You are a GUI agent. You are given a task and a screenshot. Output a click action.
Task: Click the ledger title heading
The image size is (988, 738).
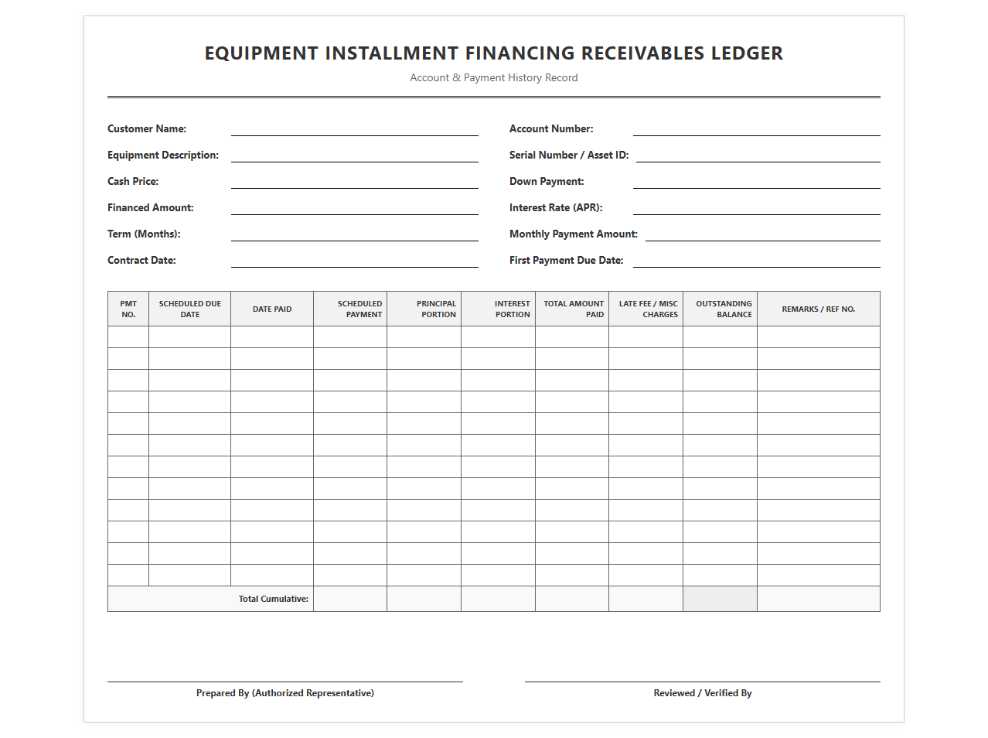(494, 53)
